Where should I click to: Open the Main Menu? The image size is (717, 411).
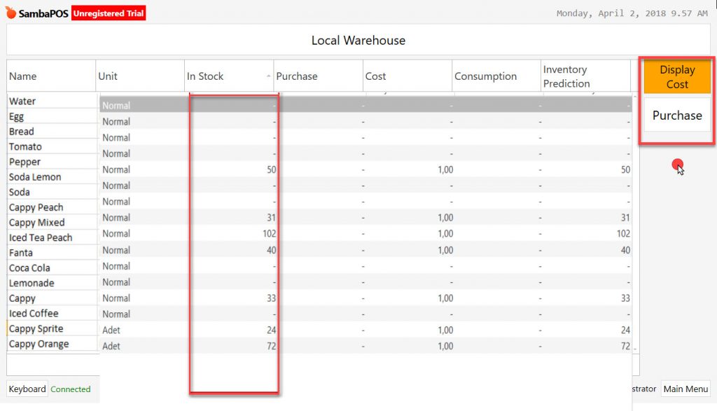coord(685,389)
